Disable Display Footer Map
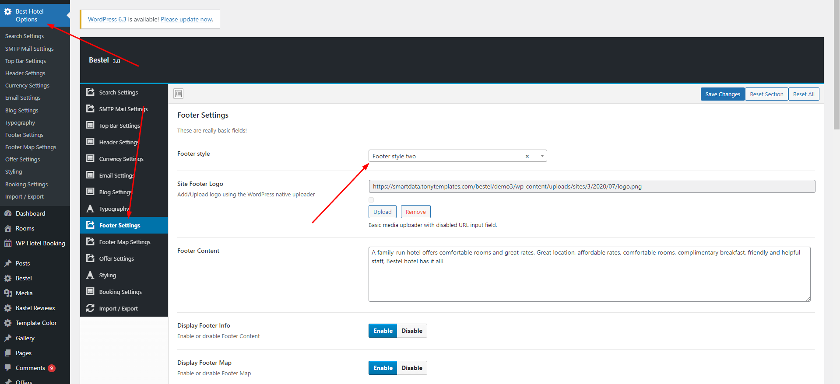This screenshot has width=840, height=384. [x=412, y=368]
